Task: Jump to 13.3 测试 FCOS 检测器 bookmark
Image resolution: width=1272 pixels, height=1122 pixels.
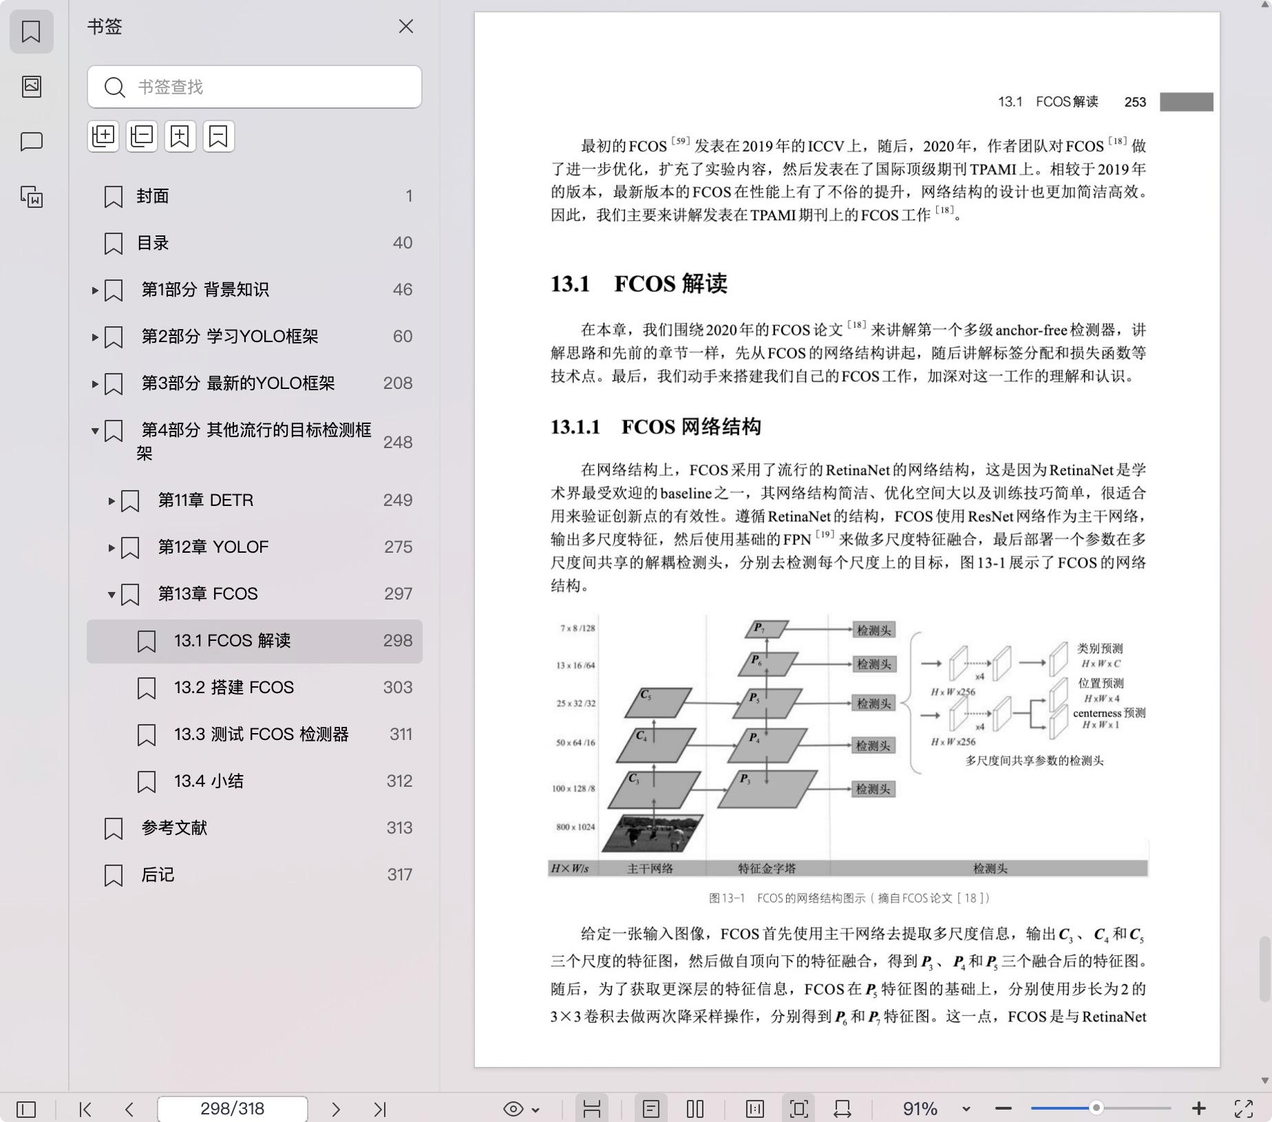Action: [255, 734]
